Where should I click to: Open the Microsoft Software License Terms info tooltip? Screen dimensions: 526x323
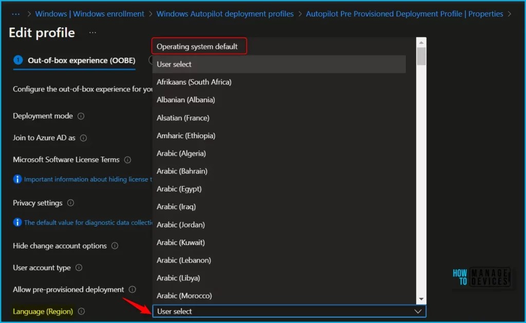127,160
